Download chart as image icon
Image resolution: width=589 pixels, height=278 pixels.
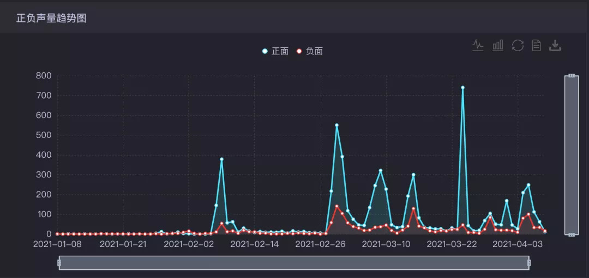(x=555, y=45)
